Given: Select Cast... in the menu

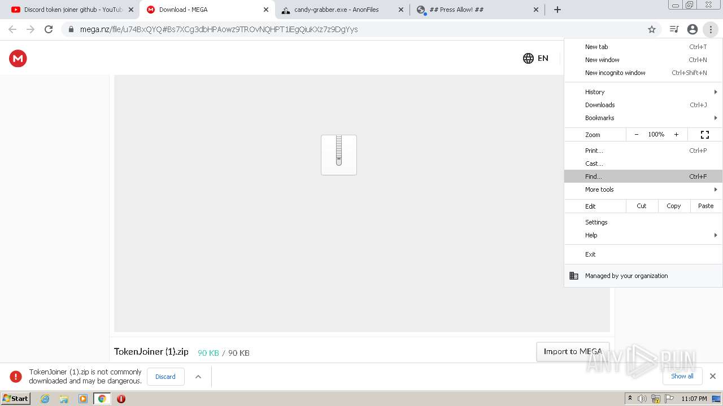Looking at the screenshot, I should click(x=643, y=164).
